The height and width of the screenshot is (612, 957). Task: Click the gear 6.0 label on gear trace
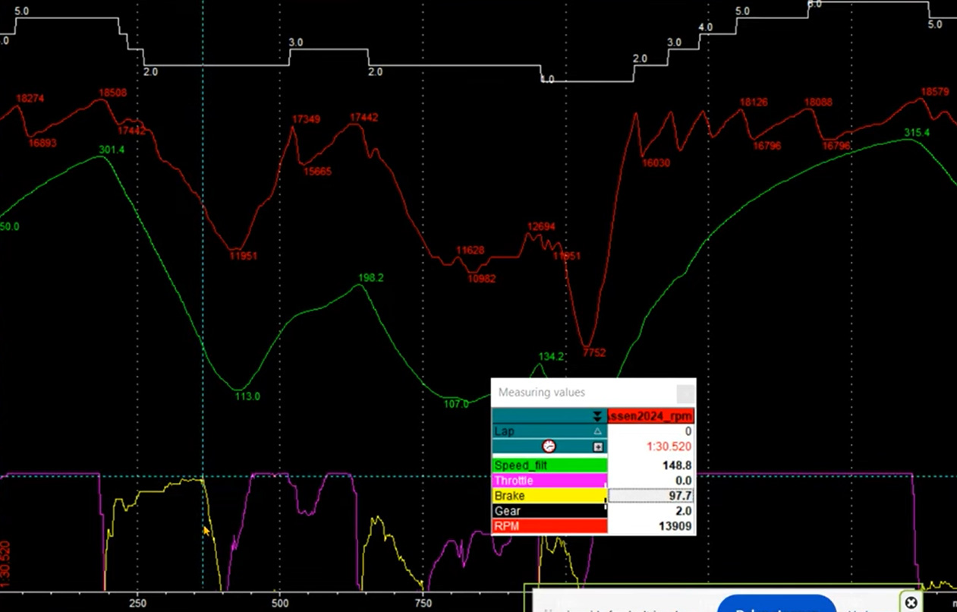click(814, 4)
